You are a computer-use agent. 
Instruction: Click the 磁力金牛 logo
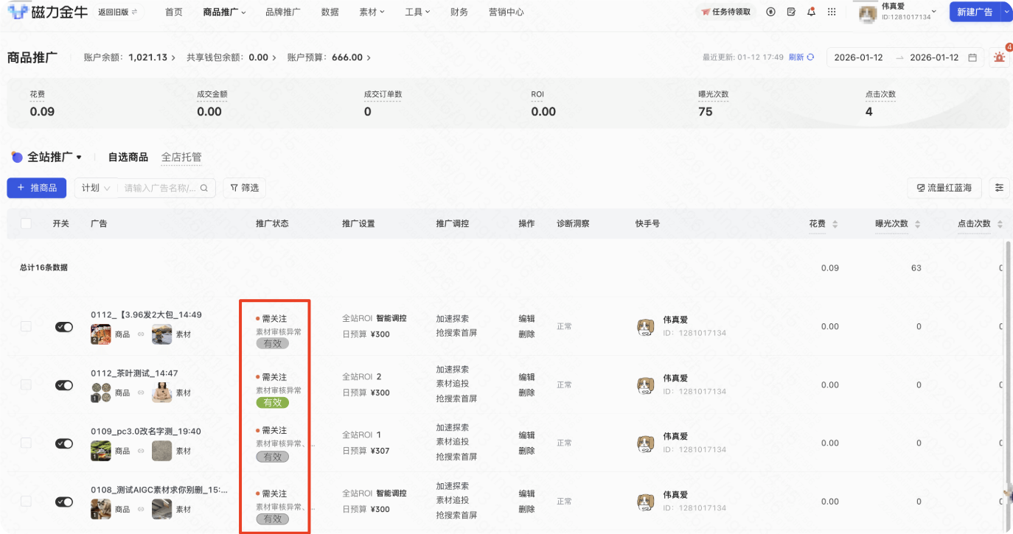coord(44,13)
